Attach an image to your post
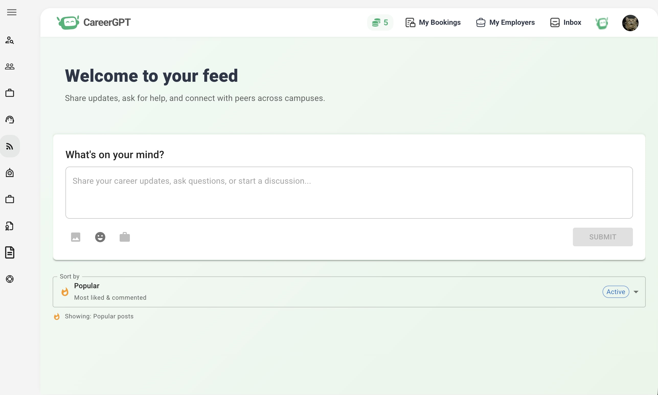This screenshot has height=395, width=658. 75,237
